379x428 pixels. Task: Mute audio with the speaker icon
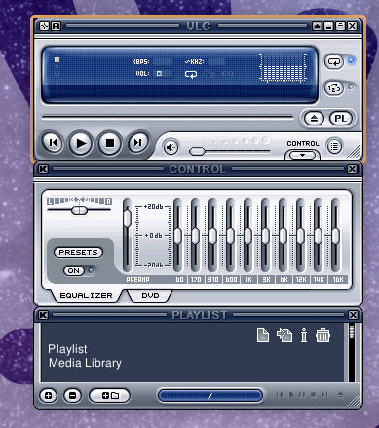[x=171, y=148]
